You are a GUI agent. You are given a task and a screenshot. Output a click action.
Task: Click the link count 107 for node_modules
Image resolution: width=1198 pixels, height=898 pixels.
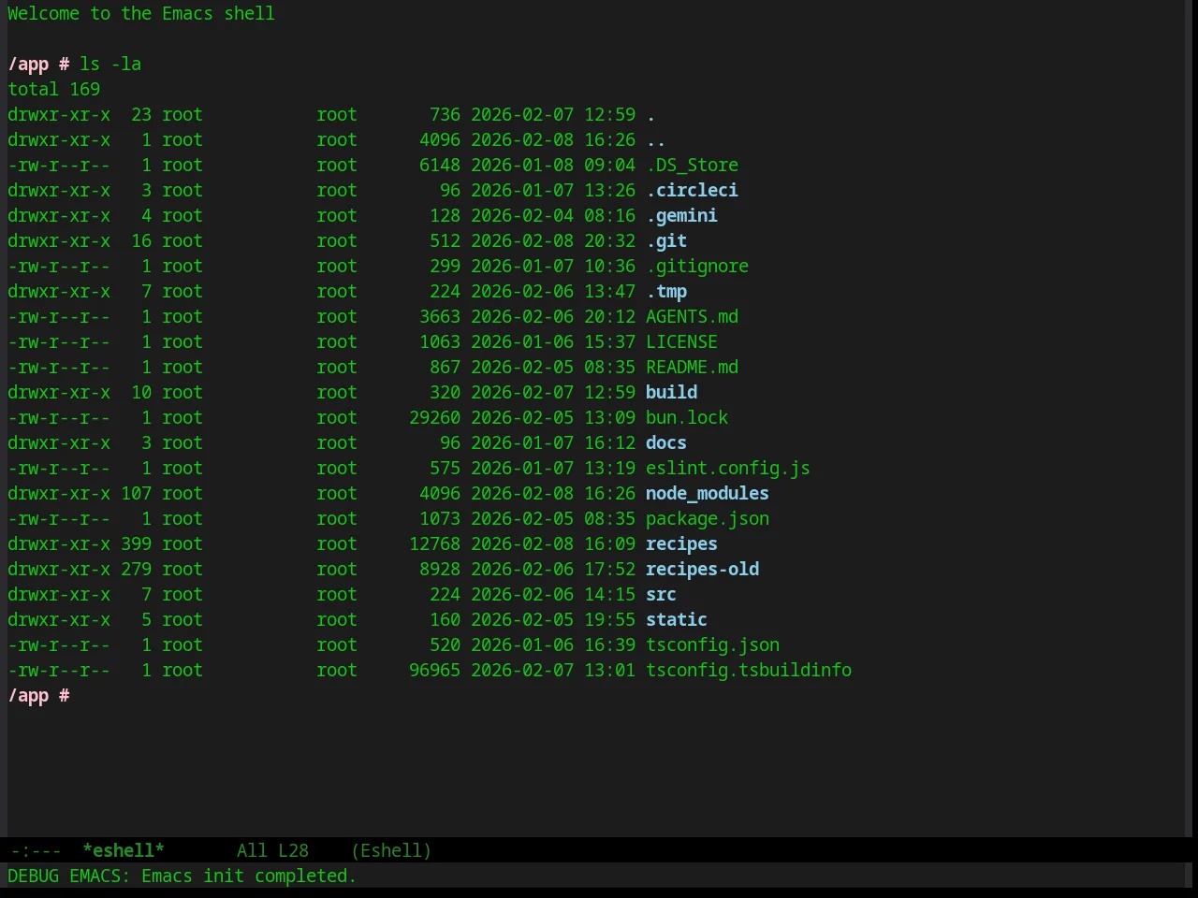click(x=136, y=494)
